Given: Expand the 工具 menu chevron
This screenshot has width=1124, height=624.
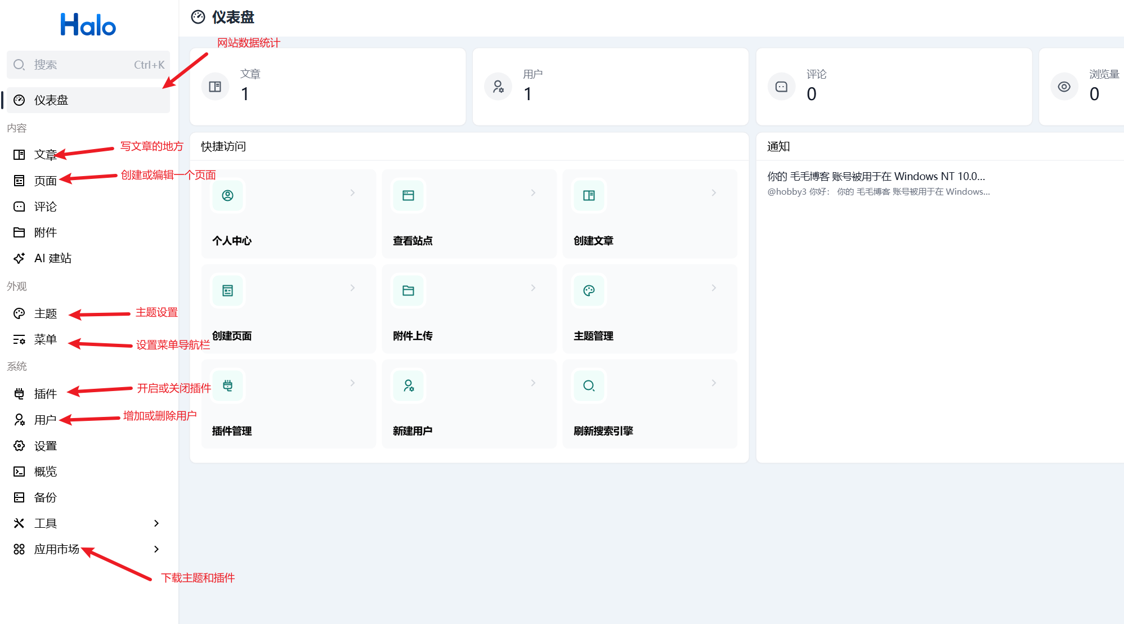Looking at the screenshot, I should (x=156, y=523).
